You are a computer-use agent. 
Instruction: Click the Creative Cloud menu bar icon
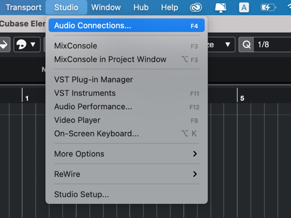[x=196, y=8]
